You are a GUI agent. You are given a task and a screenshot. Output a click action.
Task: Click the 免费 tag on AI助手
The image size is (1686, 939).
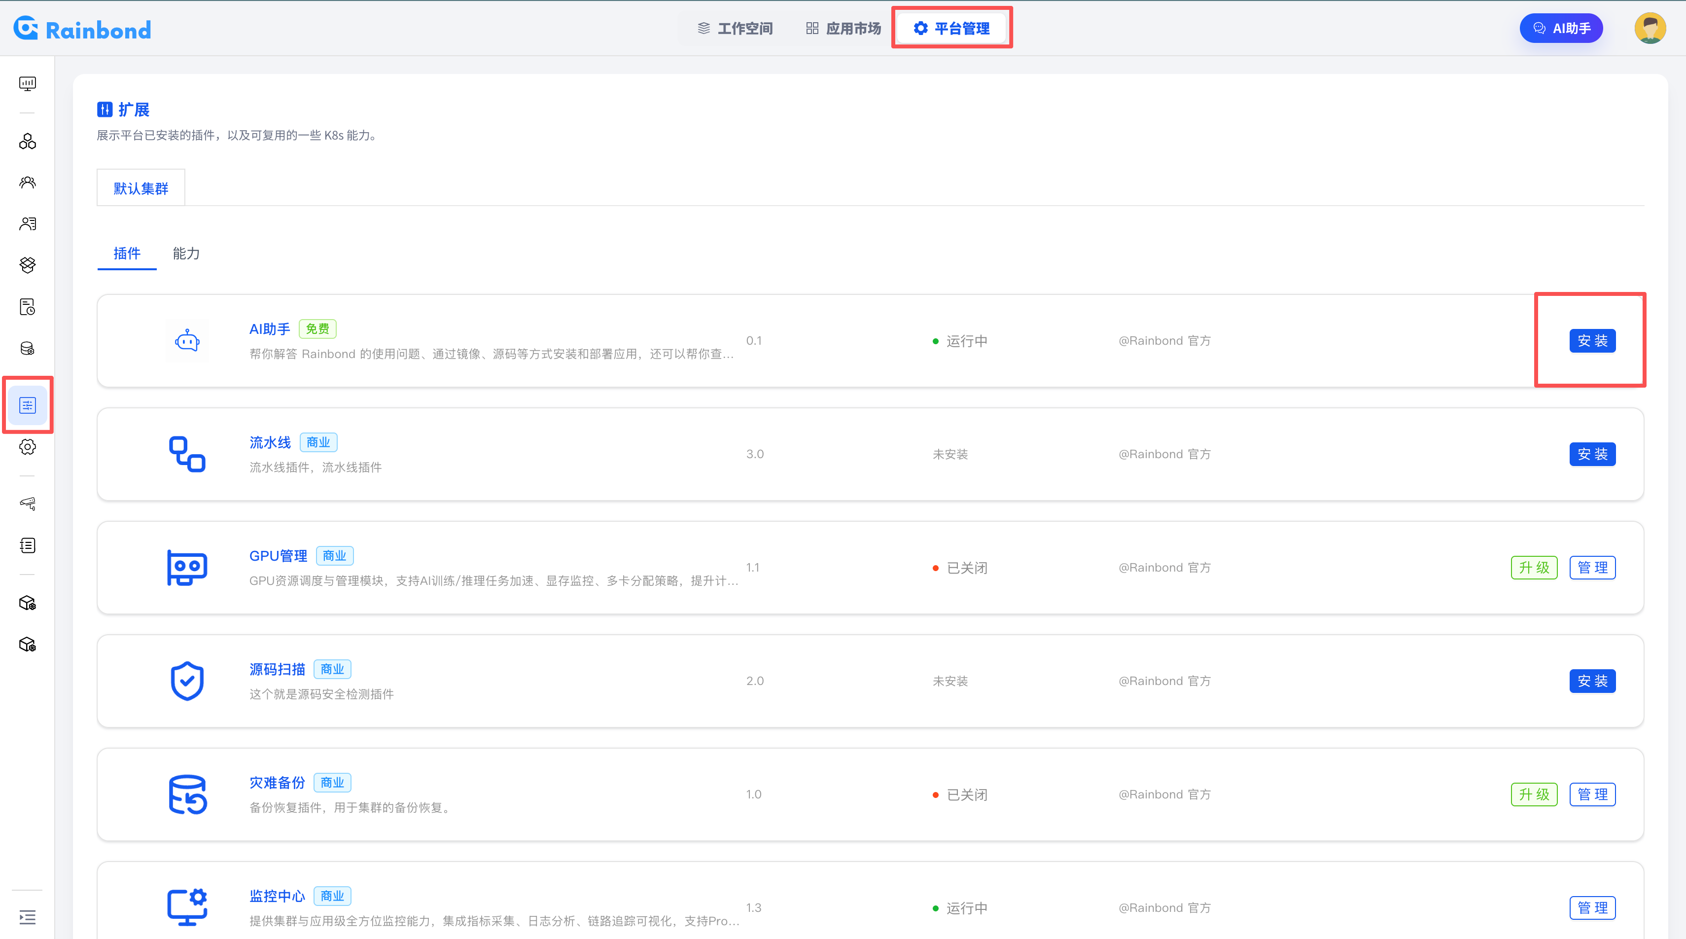(317, 329)
